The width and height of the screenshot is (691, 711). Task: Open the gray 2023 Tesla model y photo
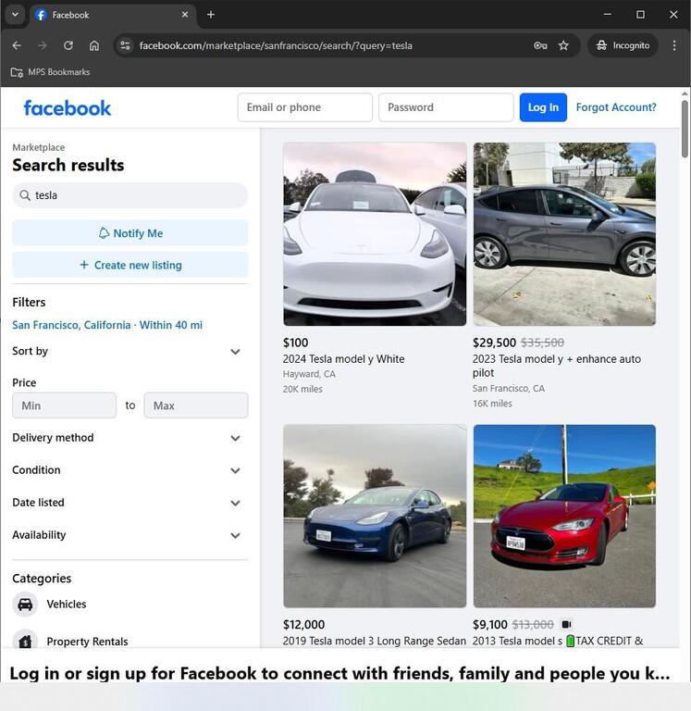click(x=564, y=234)
